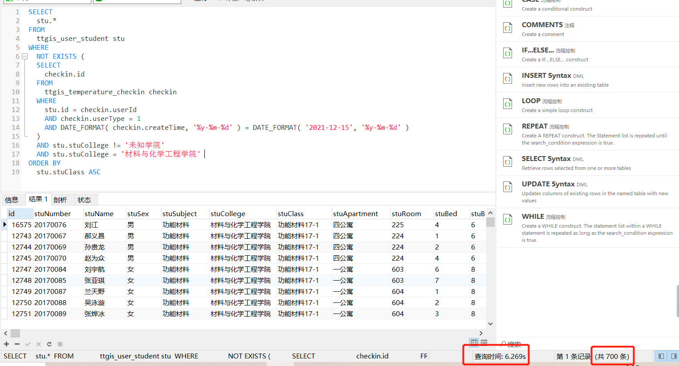The image size is (679, 366).
Task: Click the horizontal scroll-left arrow
Action: [5, 333]
